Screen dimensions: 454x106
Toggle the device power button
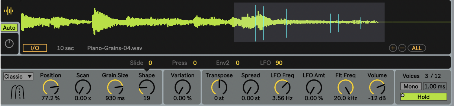pyautogui.click(x=9, y=43)
